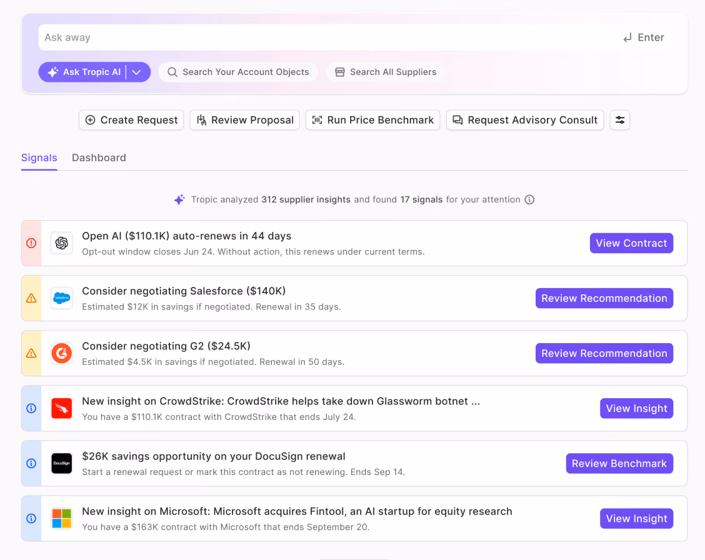Click the info icon on Microsoft signal
Viewport: 705px width, 560px height.
coord(31,518)
